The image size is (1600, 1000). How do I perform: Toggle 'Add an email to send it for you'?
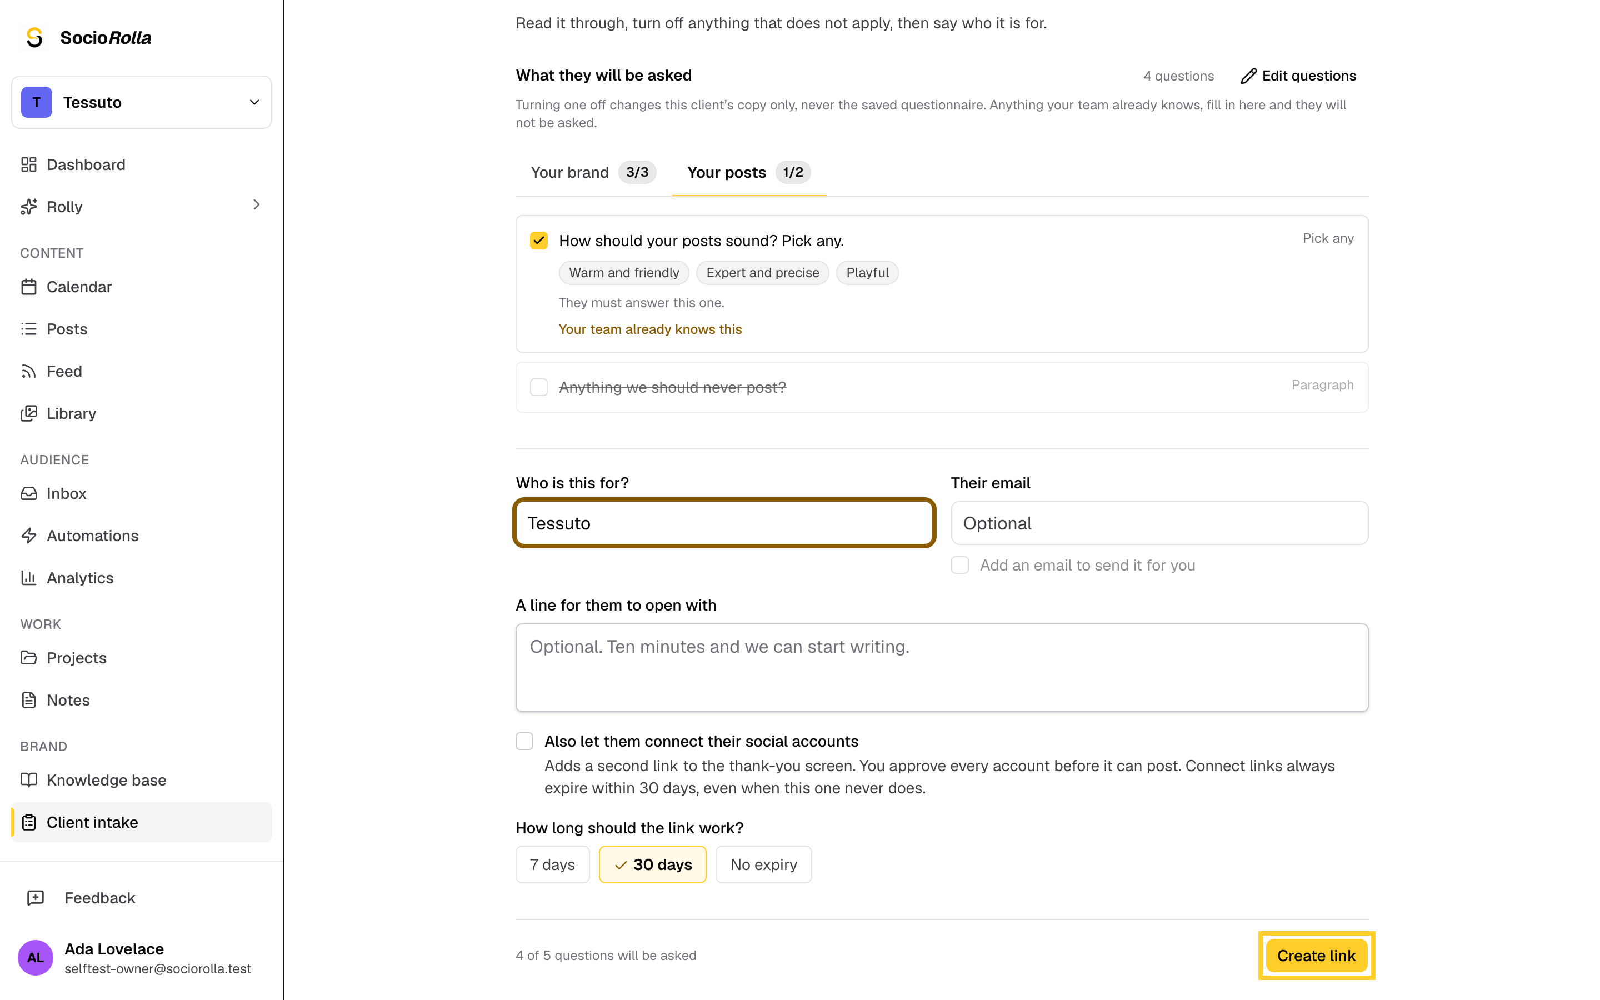coord(960,566)
